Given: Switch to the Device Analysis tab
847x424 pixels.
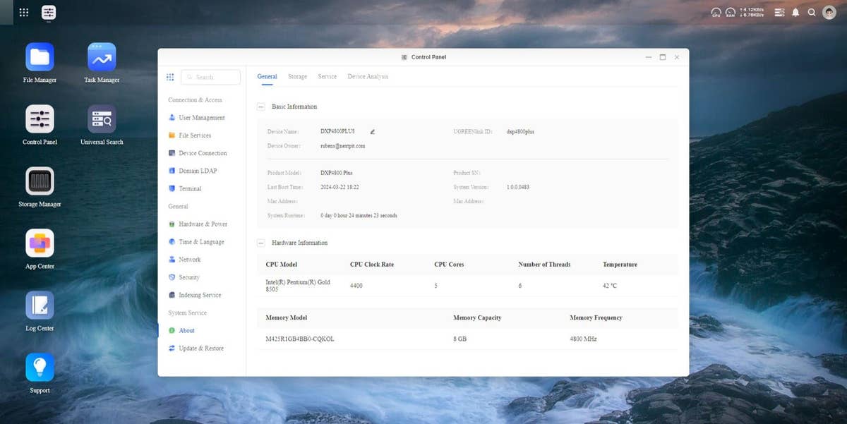Looking at the screenshot, I should click(x=367, y=76).
